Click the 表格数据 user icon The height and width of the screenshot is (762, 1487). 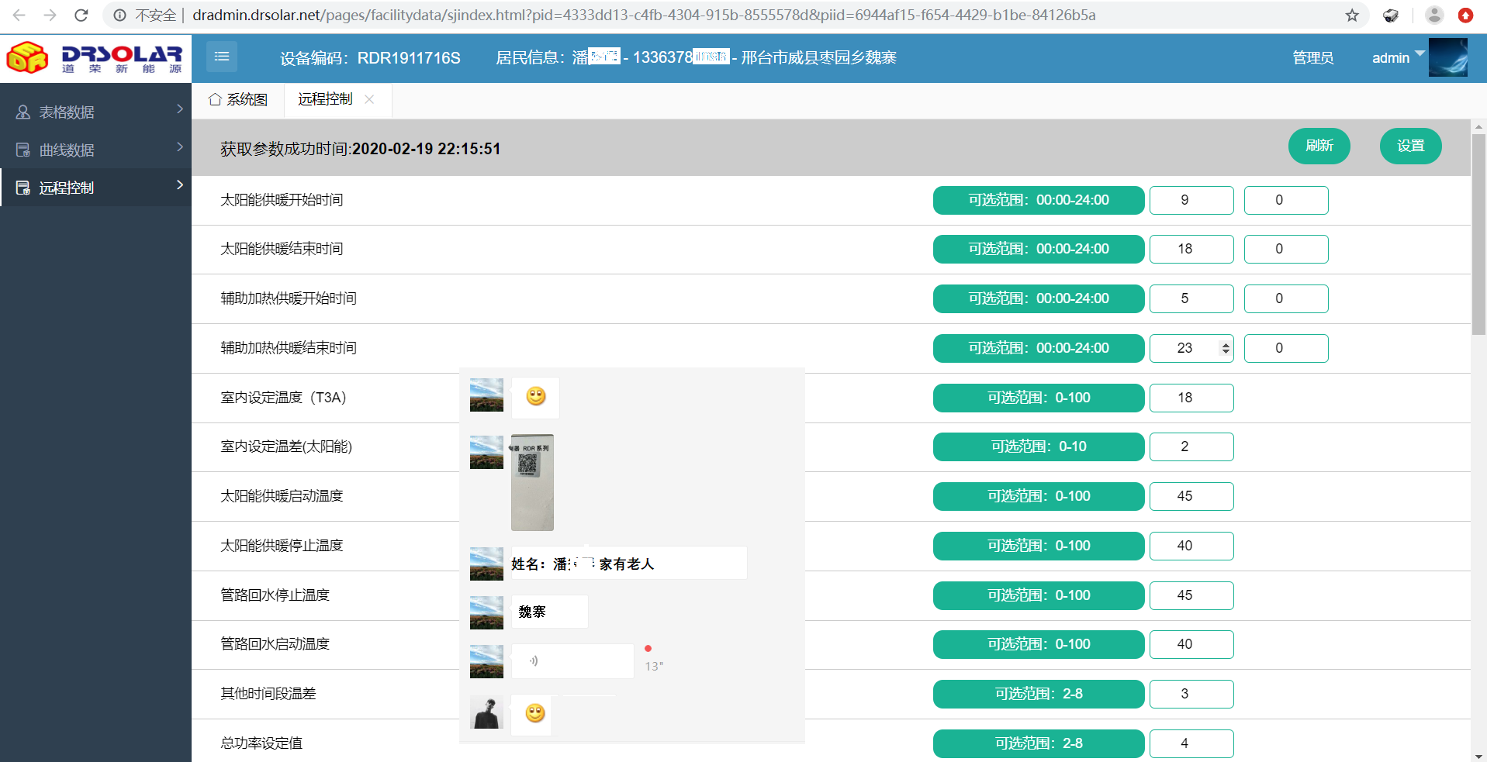point(23,112)
